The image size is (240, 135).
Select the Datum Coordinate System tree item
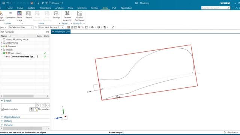(x=22, y=57)
